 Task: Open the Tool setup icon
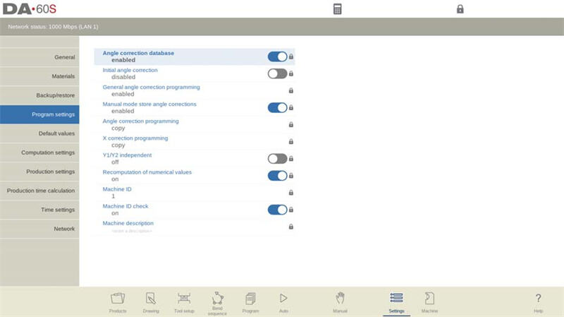pos(184,299)
